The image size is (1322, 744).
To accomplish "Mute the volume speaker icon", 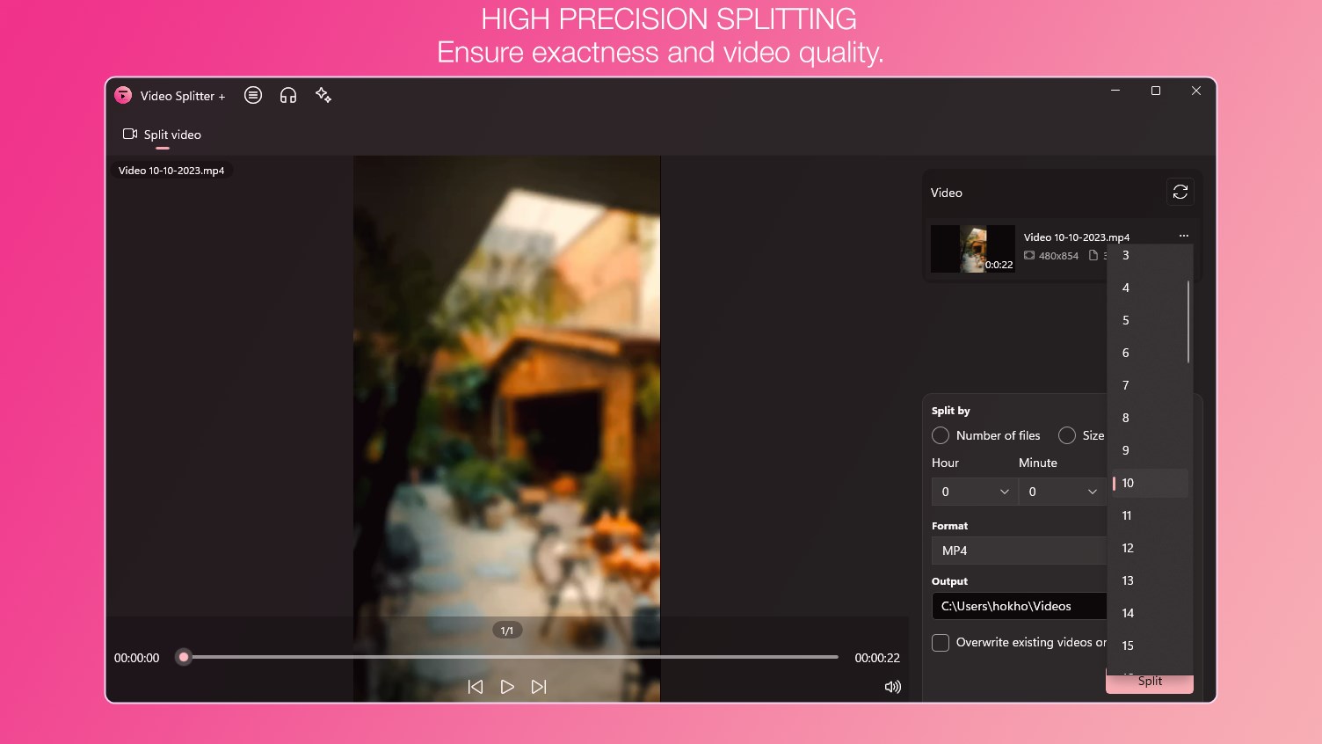I will 893,687.
